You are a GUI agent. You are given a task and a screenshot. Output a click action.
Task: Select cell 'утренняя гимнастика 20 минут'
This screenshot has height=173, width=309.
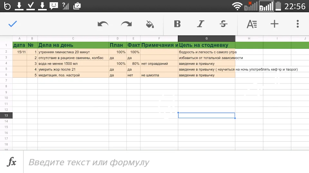pos(73,52)
